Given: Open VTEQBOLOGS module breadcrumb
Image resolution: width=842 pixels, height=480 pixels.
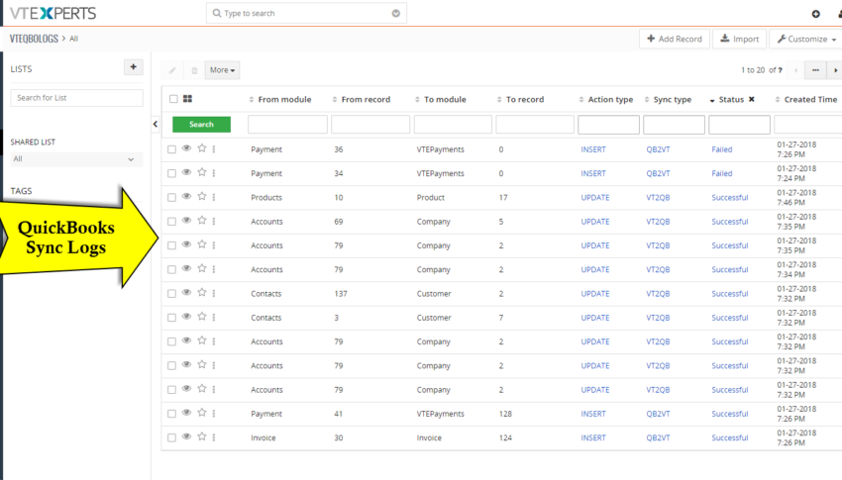Looking at the screenshot, I should 34,39.
